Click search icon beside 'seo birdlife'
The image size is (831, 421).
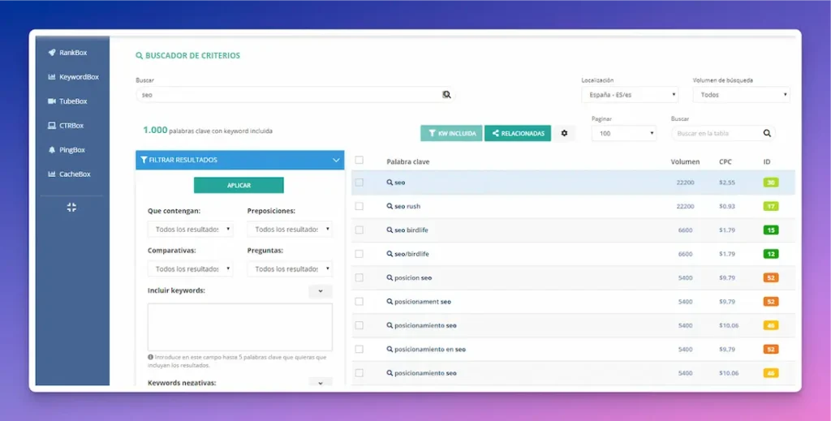[x=390, y=230]
